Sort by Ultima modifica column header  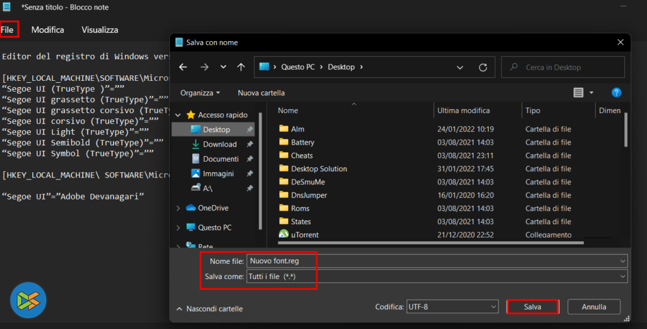tap(464, 111)
